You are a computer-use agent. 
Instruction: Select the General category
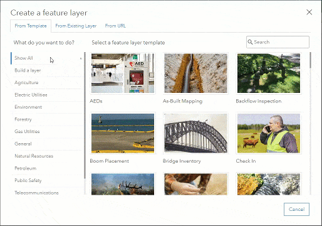[47, 144]
